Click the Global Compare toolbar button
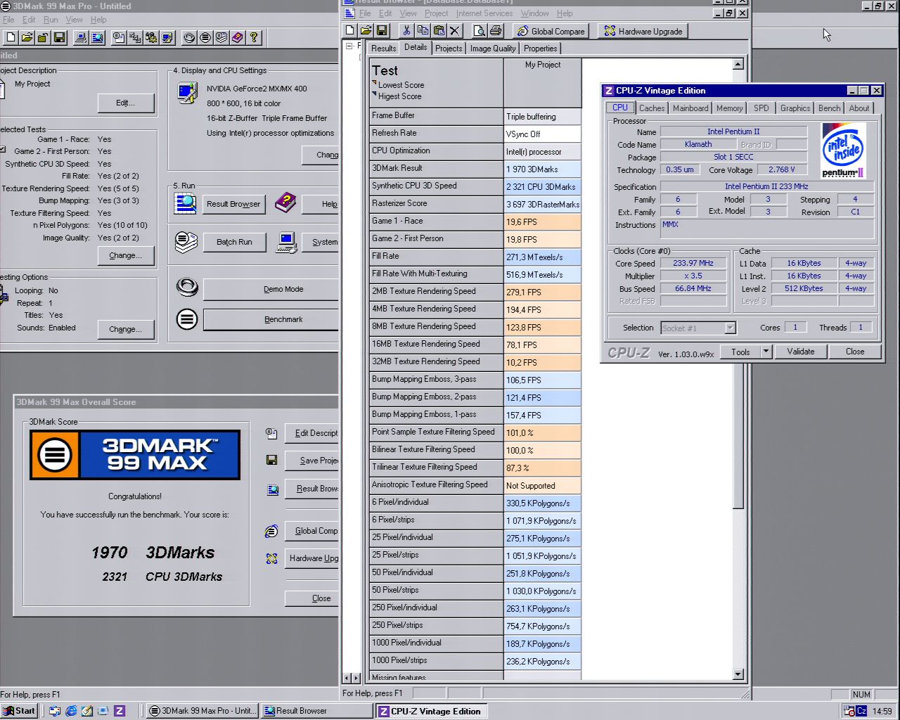The width and height of the screenshot is (900, 720). (x=551, y=31)
